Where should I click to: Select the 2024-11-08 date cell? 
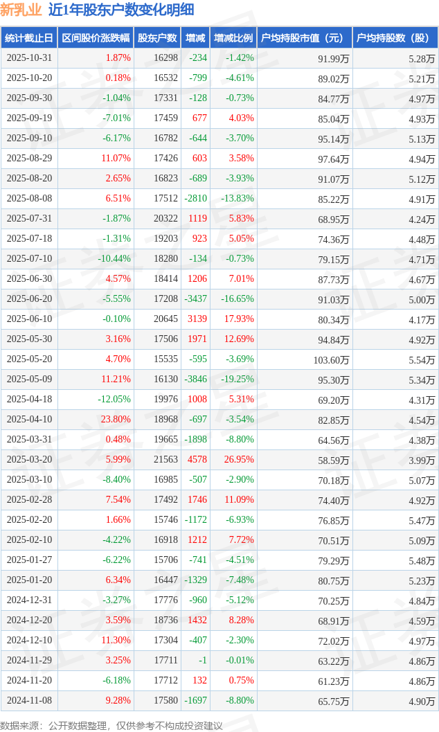29,701
